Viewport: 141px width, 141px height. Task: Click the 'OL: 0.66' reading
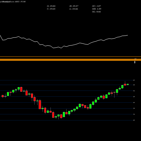click(x=96, y=12)
